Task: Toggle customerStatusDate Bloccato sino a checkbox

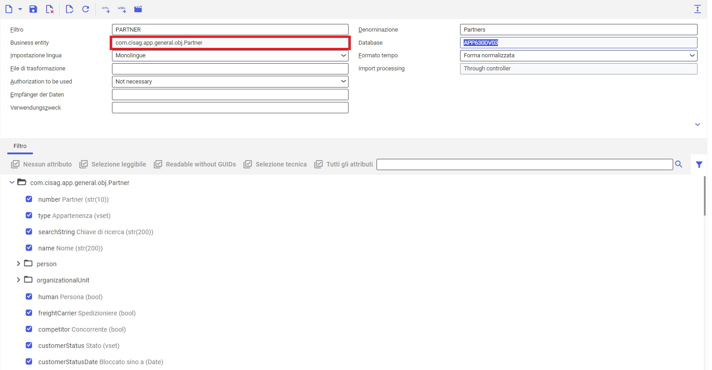Action: [x=29, y=361]
